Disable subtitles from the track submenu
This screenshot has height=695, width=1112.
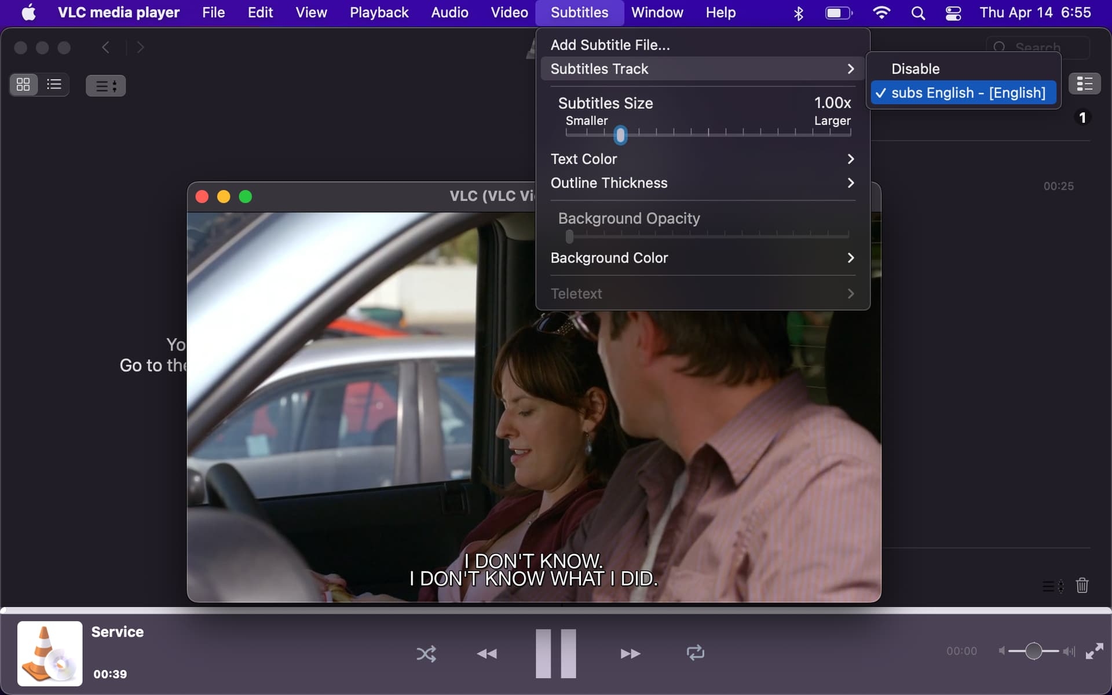click(915, 68)
